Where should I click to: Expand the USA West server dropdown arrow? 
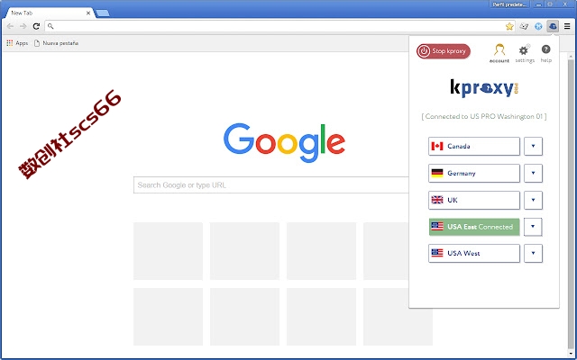point(533,253)
